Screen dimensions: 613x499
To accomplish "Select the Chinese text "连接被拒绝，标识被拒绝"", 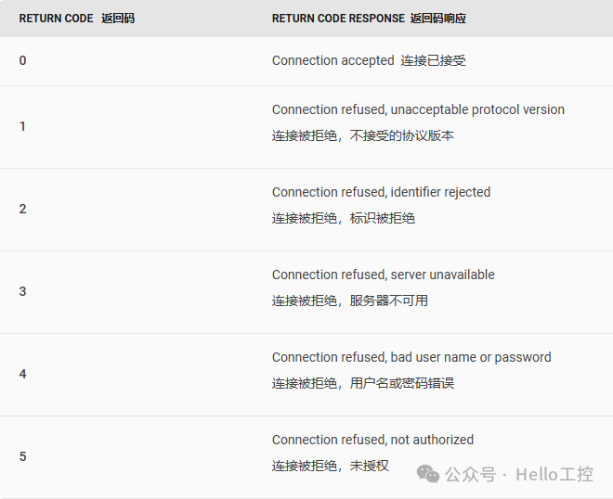I will 344,218.
